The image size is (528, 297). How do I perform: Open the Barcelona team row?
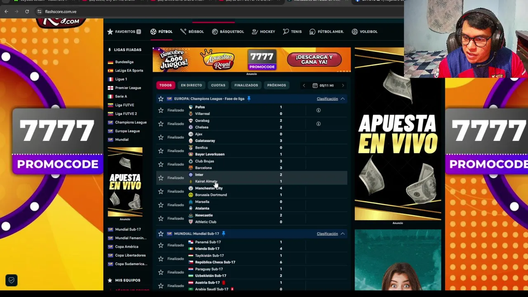point(203,168)
